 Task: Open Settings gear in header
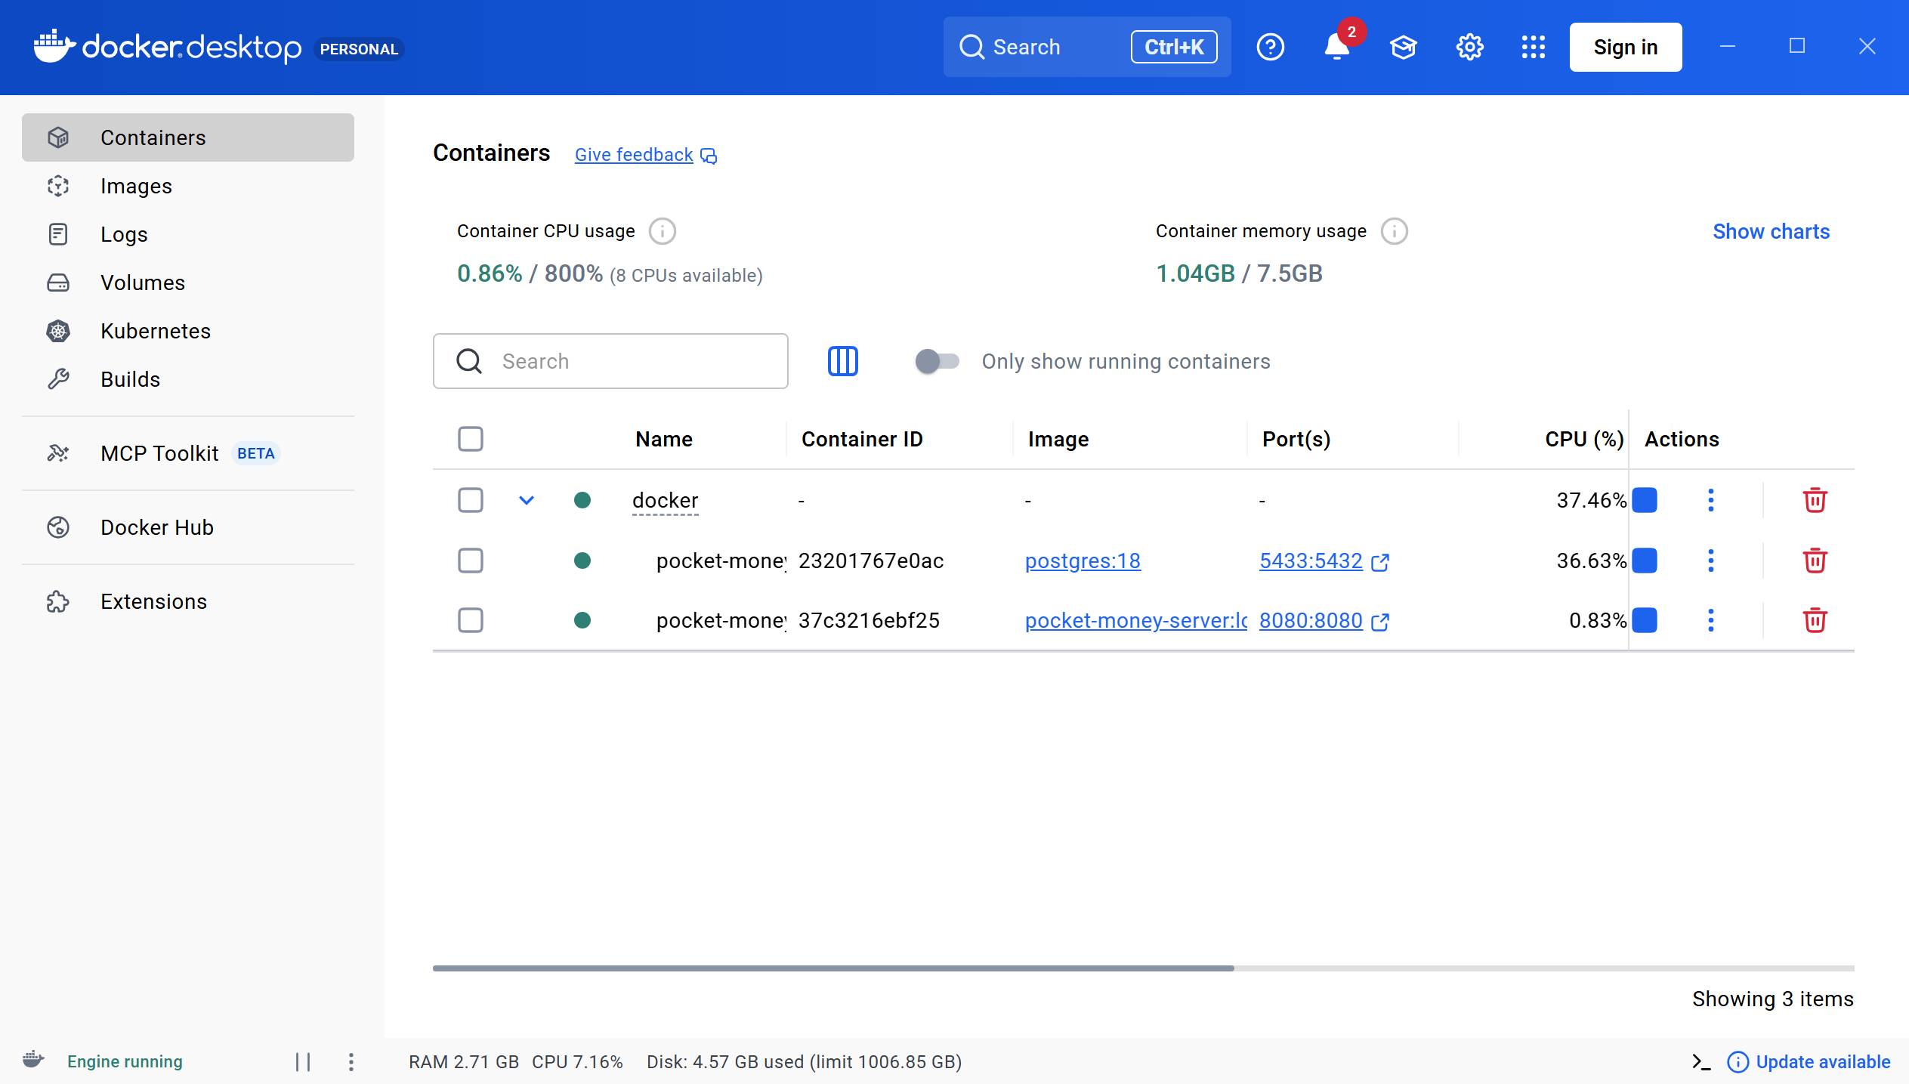pos(1469,47)
